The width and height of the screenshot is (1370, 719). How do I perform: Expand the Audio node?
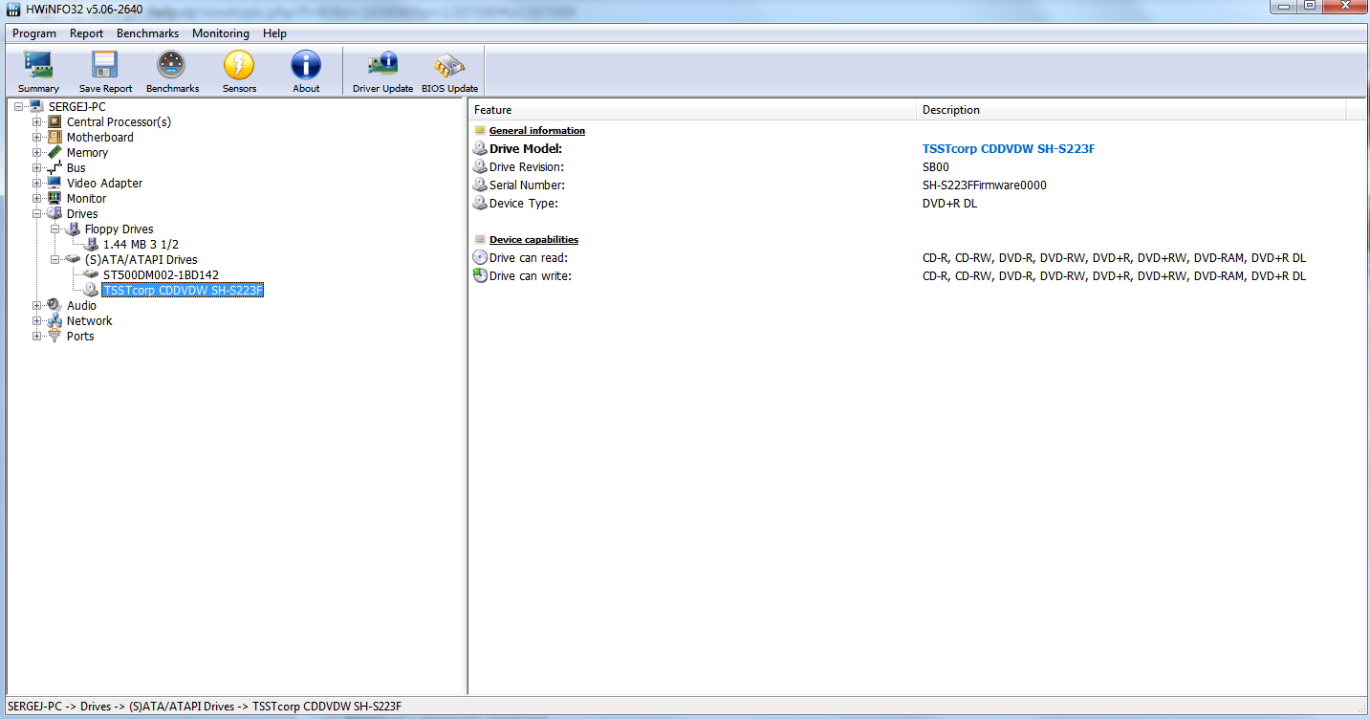click(37, 306)
